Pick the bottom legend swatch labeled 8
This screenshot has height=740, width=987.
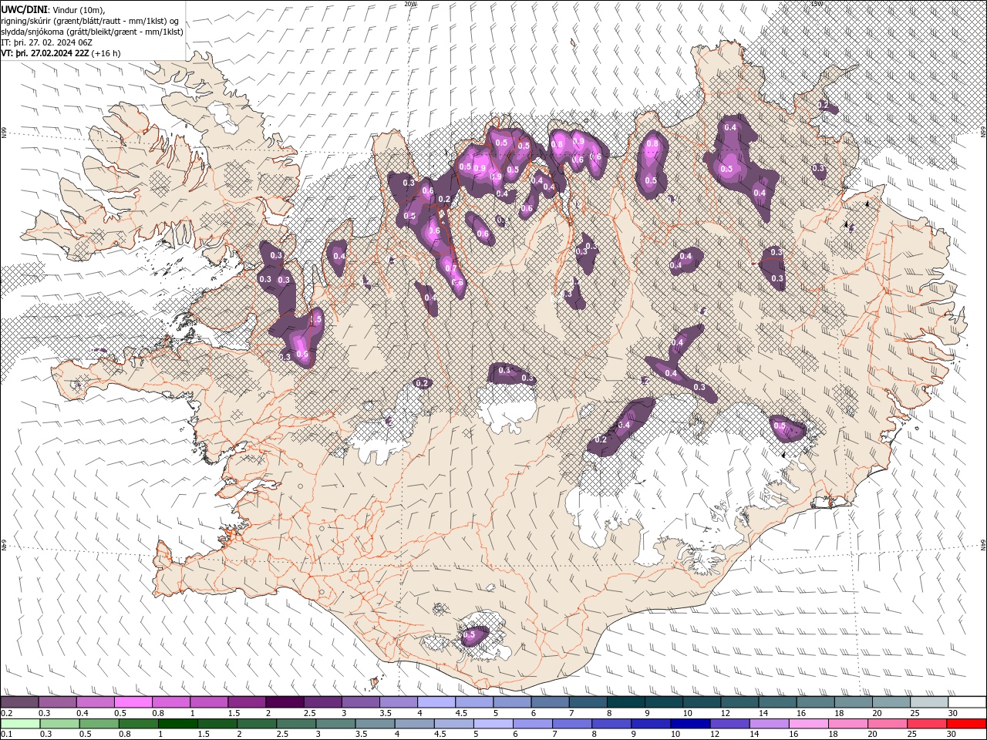(611, 723)
